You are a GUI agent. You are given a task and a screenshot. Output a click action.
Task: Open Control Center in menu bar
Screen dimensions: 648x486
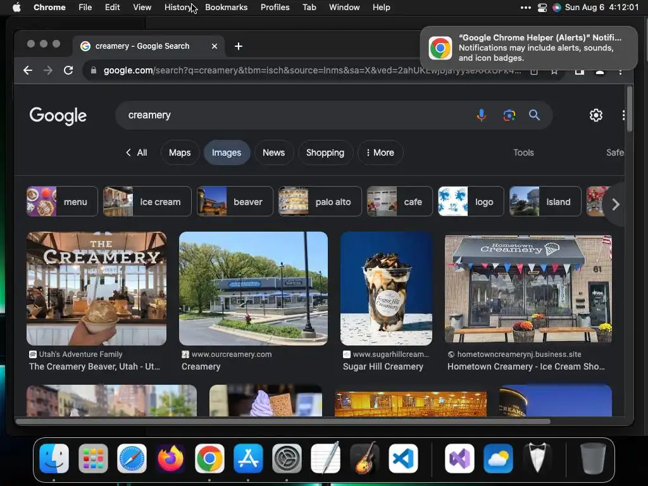coord(542,8)
